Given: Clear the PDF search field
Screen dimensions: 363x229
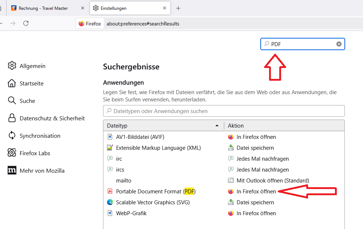Looking at the screenshot, I should click(x=339, y=44).
